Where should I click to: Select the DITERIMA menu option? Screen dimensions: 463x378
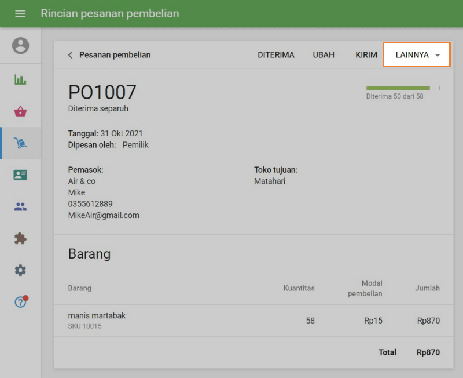(276, 54)
